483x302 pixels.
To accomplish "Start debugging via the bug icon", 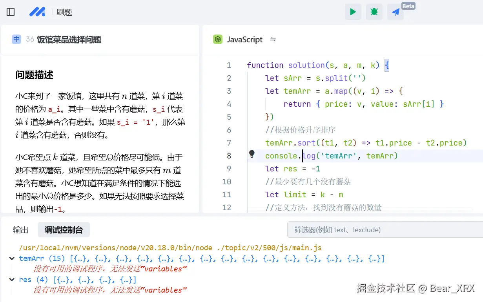I will pyautogui.click(x=374, y=12).
